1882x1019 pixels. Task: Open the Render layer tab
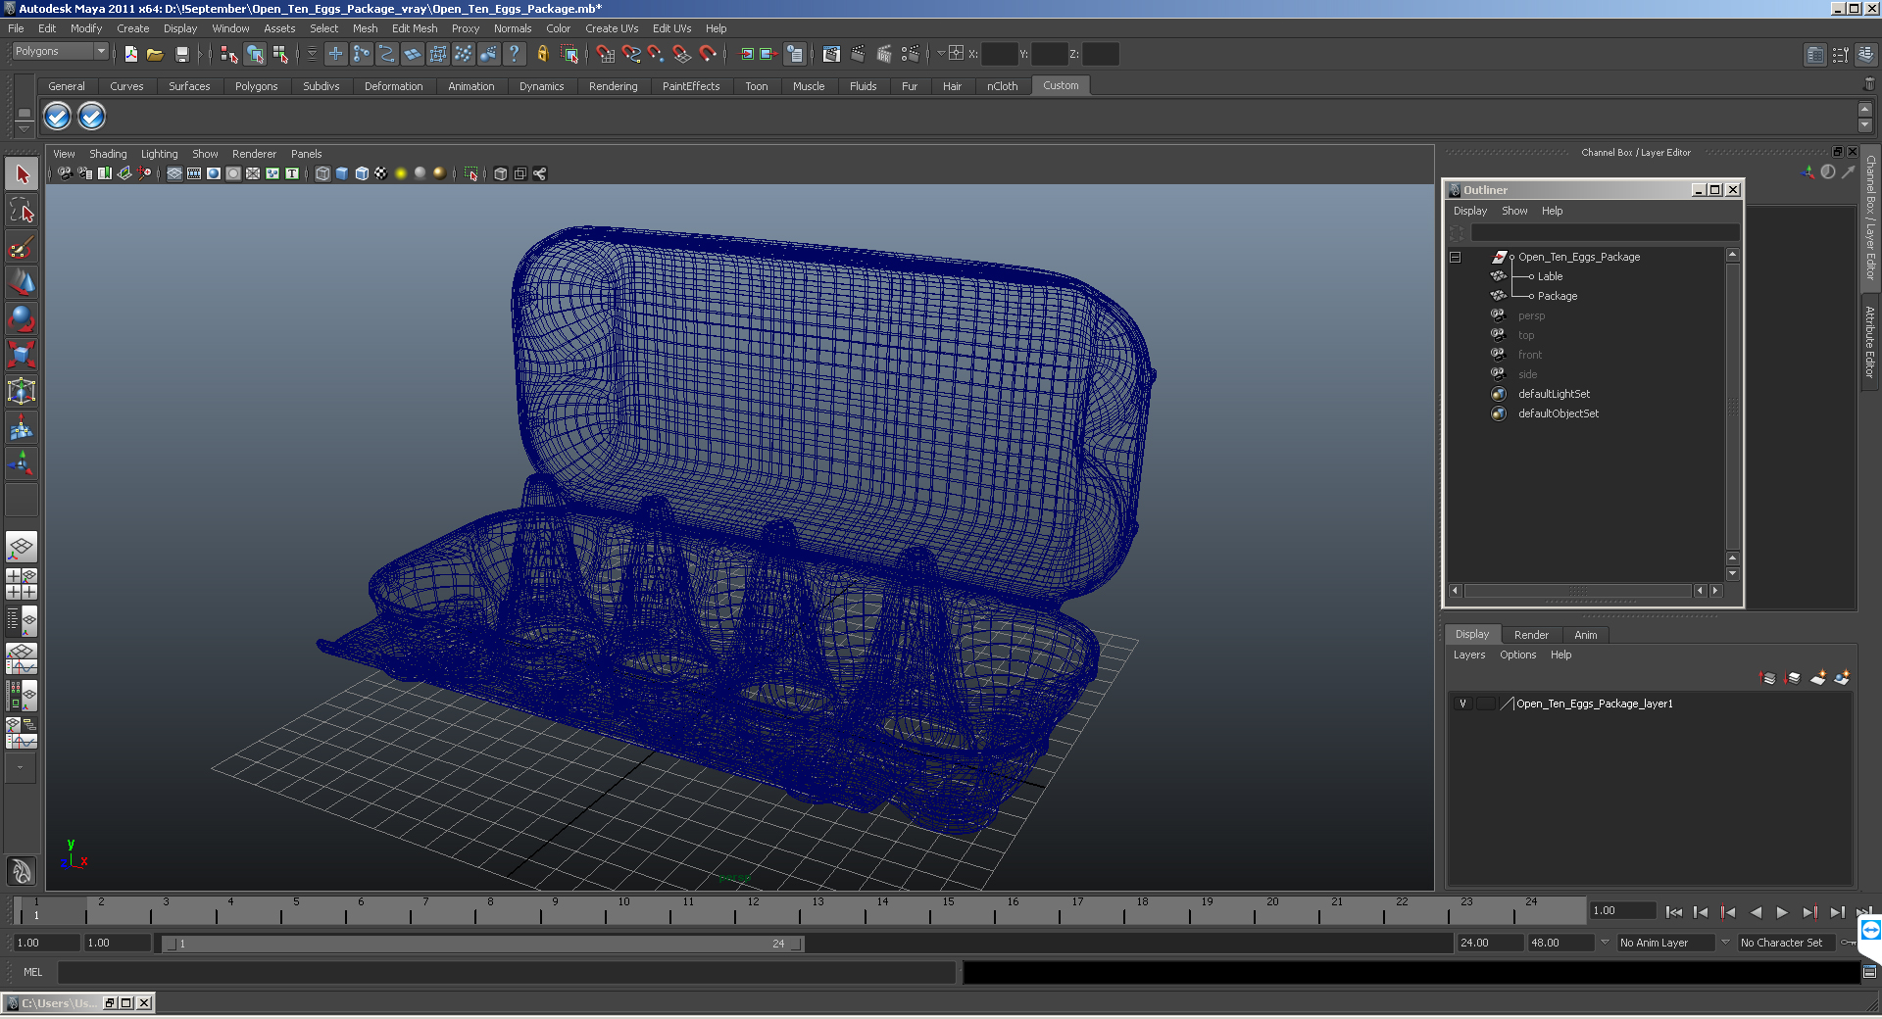(1531, 635)
